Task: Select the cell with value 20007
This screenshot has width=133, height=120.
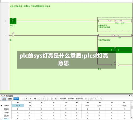Action: [x=18, y=106]
